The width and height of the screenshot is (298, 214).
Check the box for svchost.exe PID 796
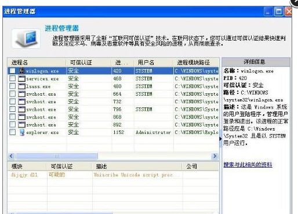[x=13, y=109]
